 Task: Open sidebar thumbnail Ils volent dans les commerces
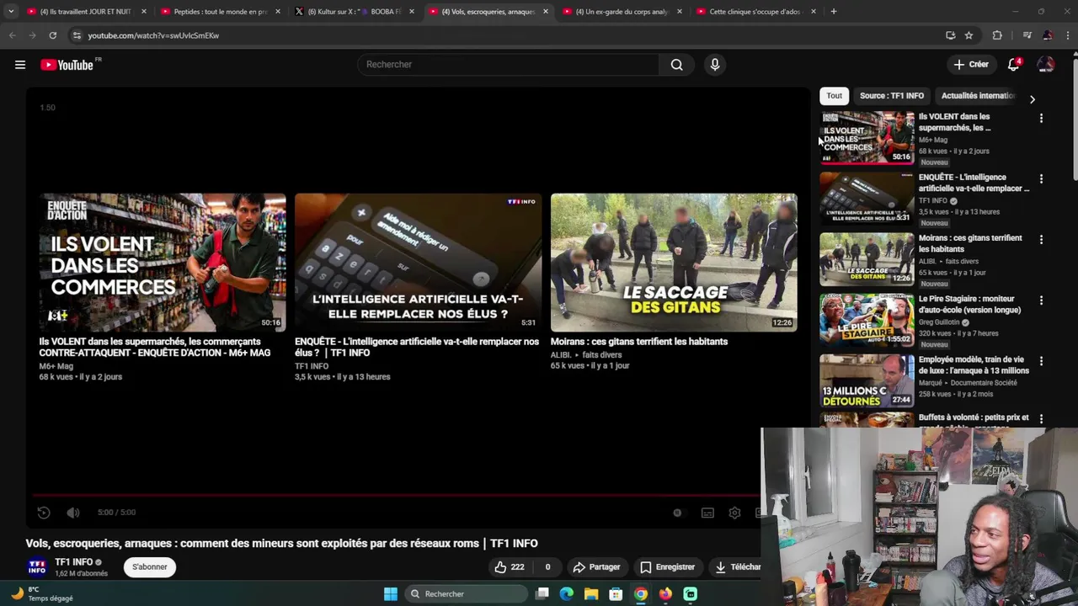click(x=867, y=137)
